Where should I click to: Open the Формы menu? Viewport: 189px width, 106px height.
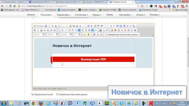pyautogui.click(x=97, y=15)
